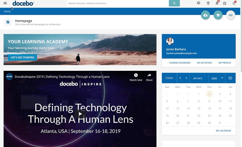
Task: Click the Homepage title text
Action: [24, 21]
